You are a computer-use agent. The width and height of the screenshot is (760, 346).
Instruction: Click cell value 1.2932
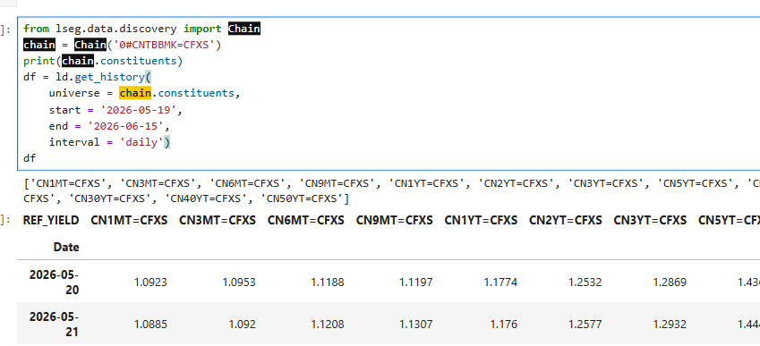click(x=670, y=325)
